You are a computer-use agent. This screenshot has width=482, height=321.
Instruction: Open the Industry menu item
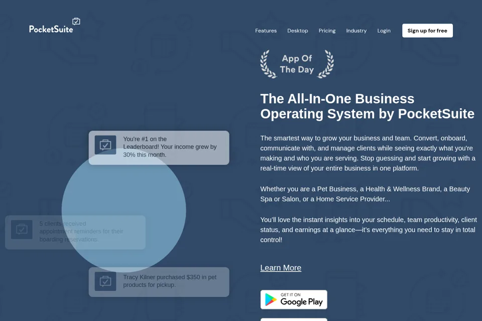point(356,31)
